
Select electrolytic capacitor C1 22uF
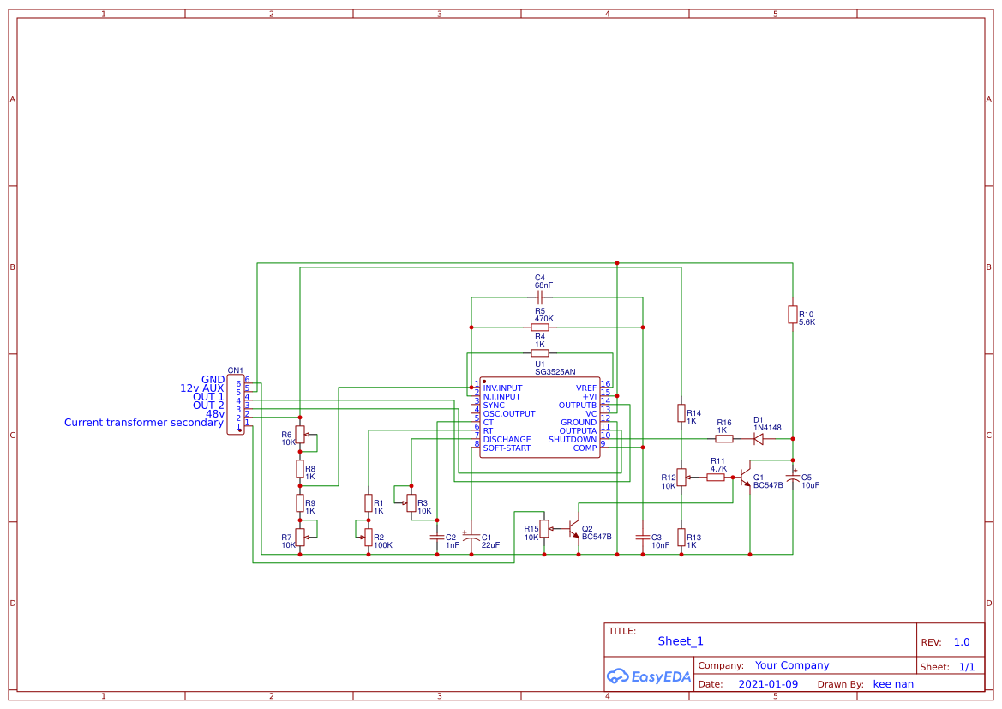point(471,538)
